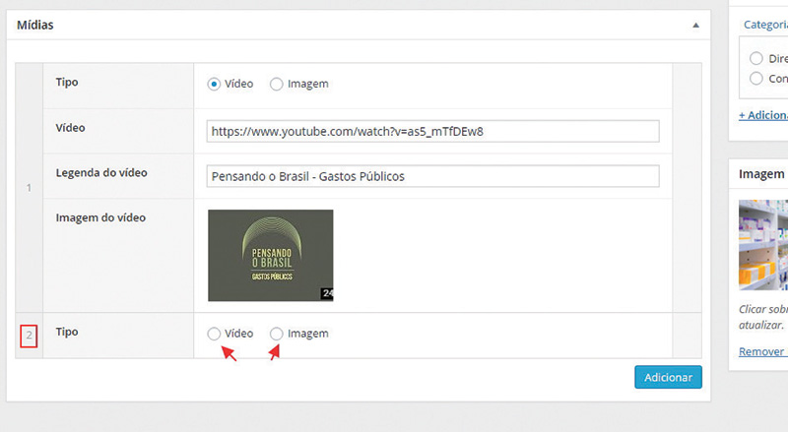Select the Imagem radio in row 1
This screenshot has height=432, width=788.
(277, 85)
